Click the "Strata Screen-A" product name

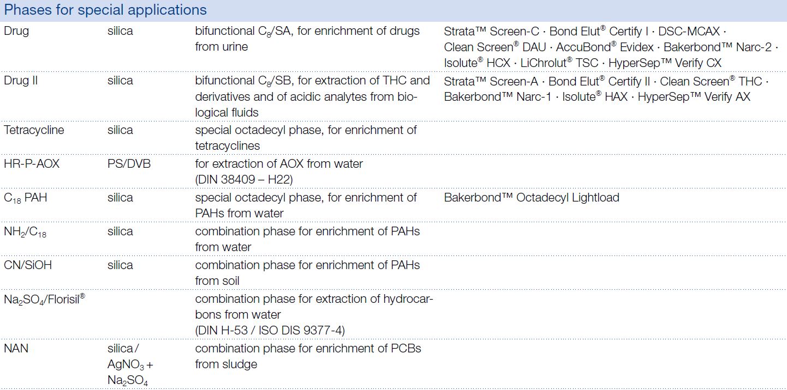click(x=492, y=81)
